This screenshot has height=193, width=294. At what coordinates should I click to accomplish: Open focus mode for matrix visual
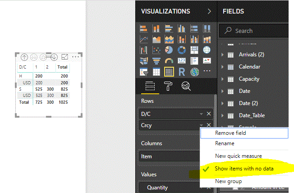click(x=64, y=57)
